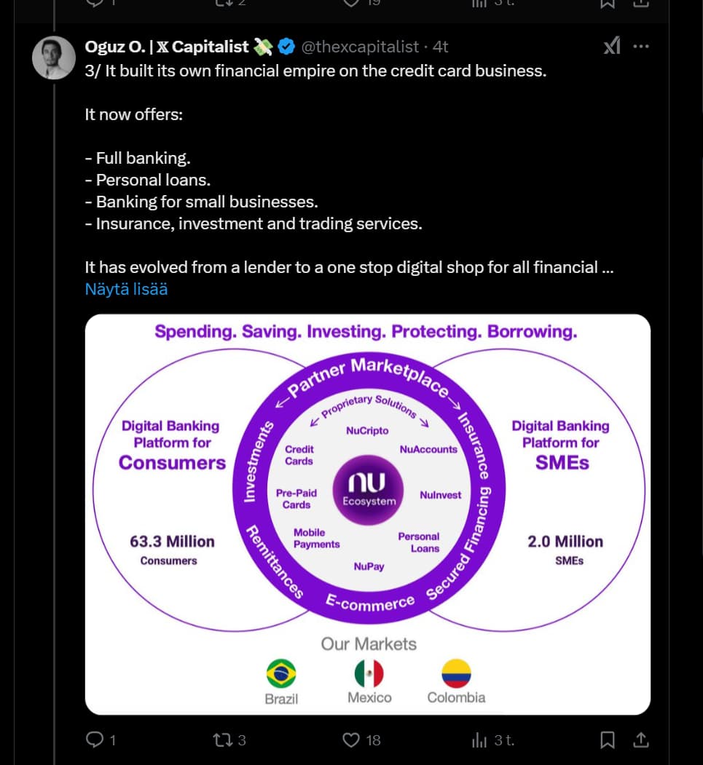Open Grok icon beside the tweet header
The height and width of the screenshot is (765, 703).
[612, 47]
